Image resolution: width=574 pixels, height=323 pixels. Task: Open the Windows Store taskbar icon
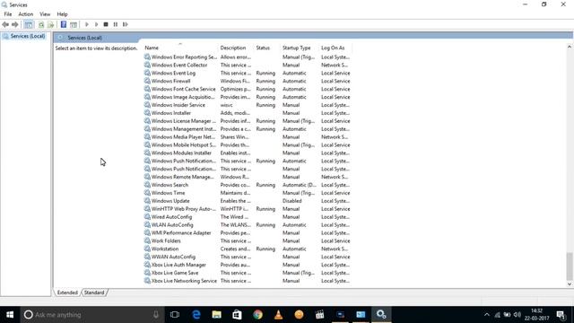(x=237, y=315)
